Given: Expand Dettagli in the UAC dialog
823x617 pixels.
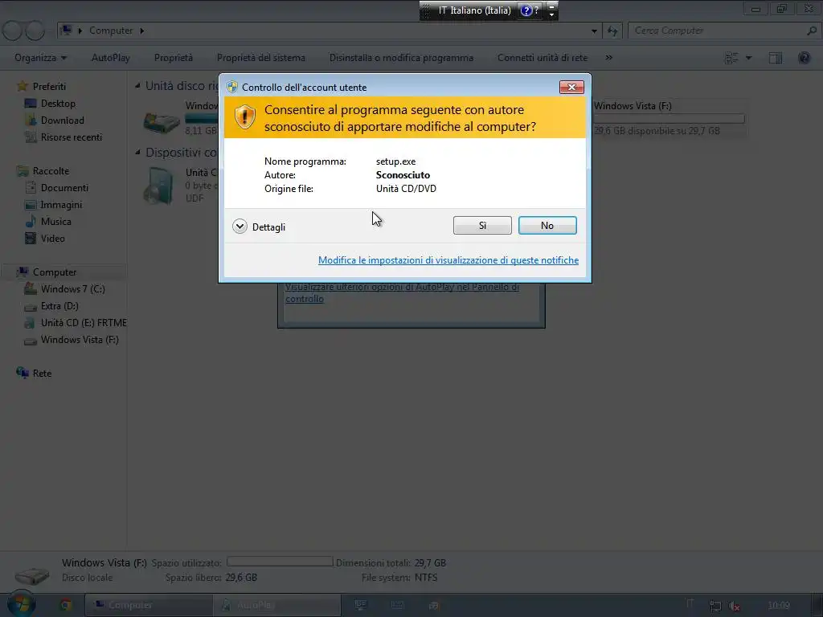Looking at the screenshot, I should click(x=259, y=227).
